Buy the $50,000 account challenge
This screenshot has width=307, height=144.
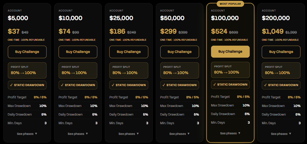180,52
